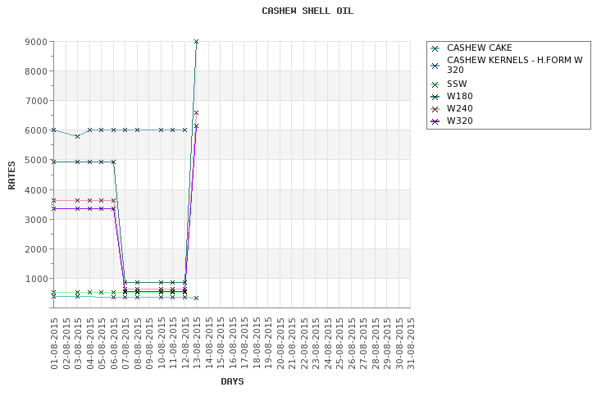Image resolution: width=615 pixels, height=410 pixels.
Task: Click the dipped data point on 03-08-2015
Action: pyautogui.click(x=78, y=137)
